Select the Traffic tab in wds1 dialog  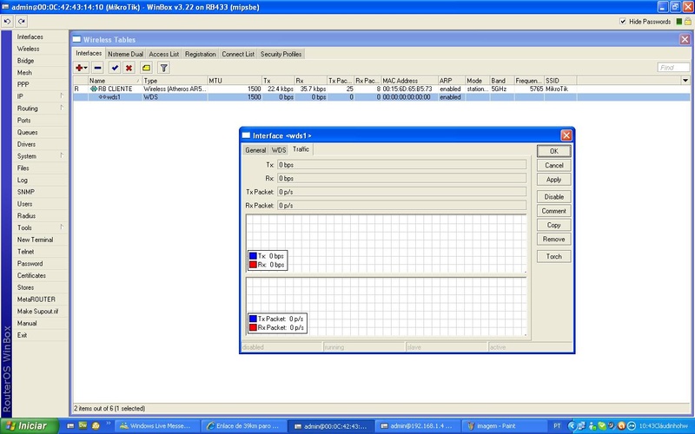pyautogui.click(x=301, y=149)
